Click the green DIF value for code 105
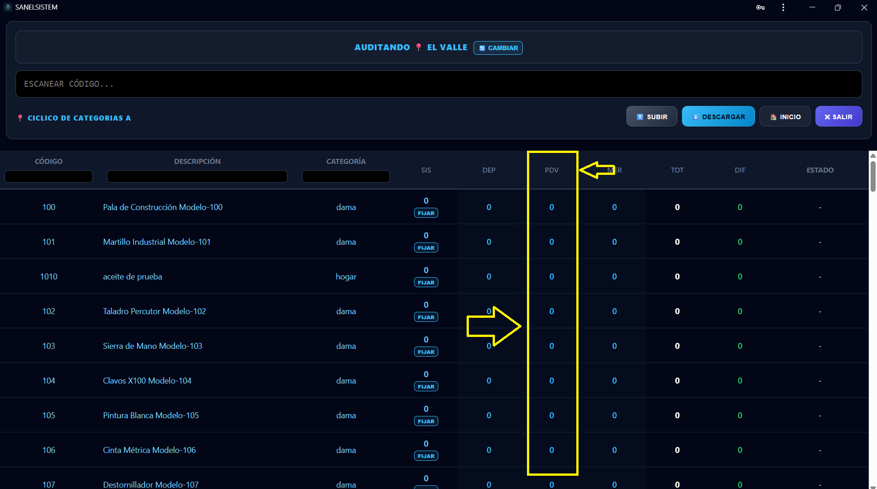Image resolution: width=877 pixels, height=489 pixels. 740,415
